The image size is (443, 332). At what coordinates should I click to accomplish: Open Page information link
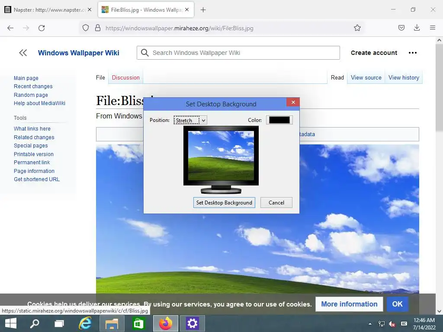click(34, 171)
